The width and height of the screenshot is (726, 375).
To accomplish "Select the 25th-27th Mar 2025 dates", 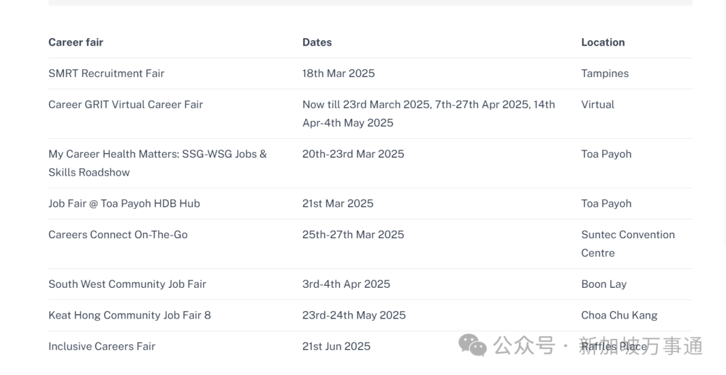I will click(354, 235).
